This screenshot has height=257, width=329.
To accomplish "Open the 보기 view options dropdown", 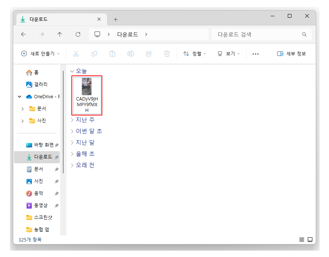I will tap(228, 54).
